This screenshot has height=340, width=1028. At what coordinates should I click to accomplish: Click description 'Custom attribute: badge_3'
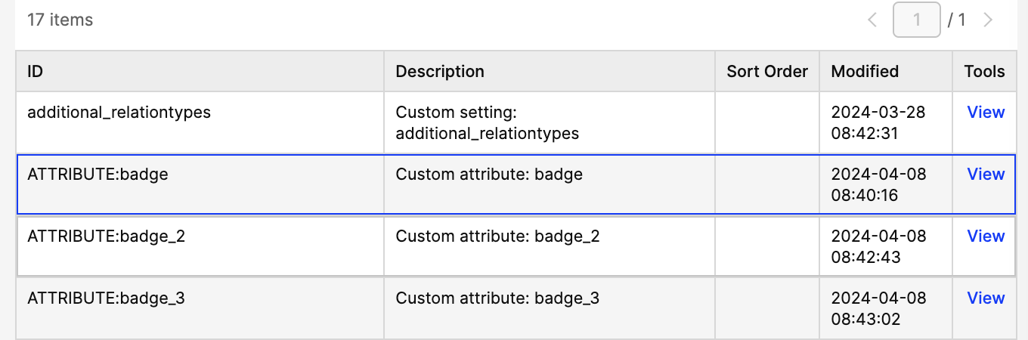[x=497, y=298]
